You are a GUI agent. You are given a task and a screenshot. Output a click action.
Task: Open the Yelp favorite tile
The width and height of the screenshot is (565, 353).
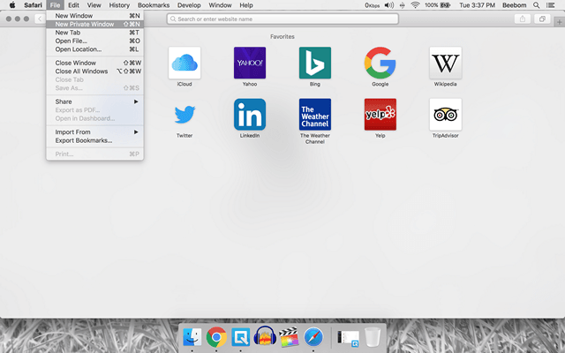click(380, 115)
